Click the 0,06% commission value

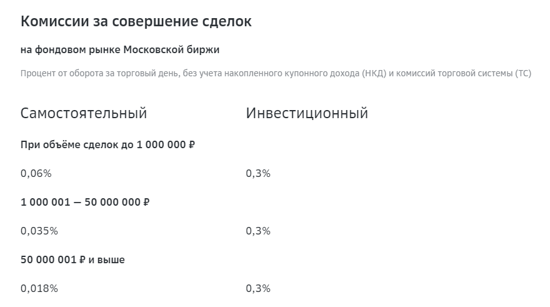tap(36, 173)
